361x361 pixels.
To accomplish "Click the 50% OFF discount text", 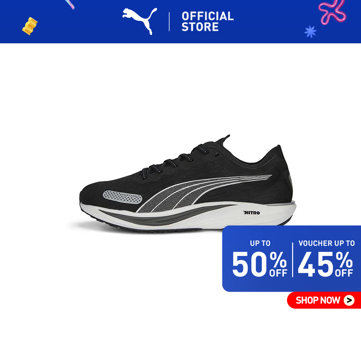I will [260, 264].
